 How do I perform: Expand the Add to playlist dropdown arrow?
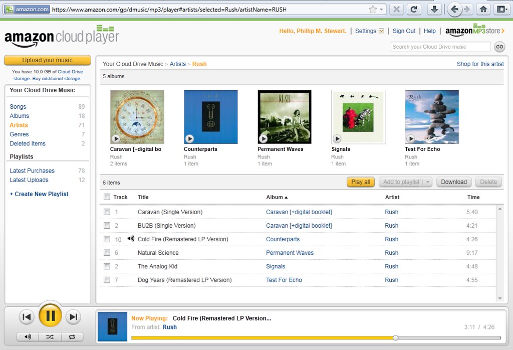pyautogui.click(x=428, y=182)
